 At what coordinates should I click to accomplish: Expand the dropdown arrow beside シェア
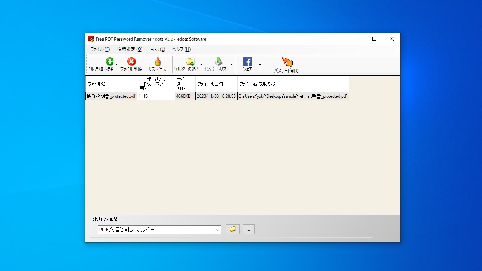click(260, 65)
